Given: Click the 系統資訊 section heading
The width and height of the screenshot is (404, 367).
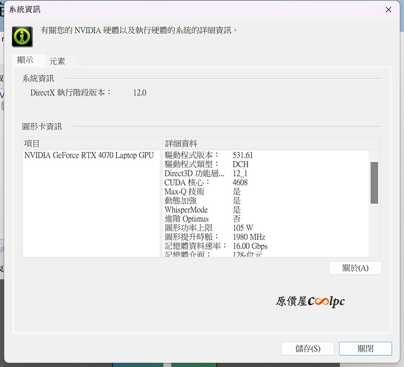Looking at the screenshot, I should point(38,78).
